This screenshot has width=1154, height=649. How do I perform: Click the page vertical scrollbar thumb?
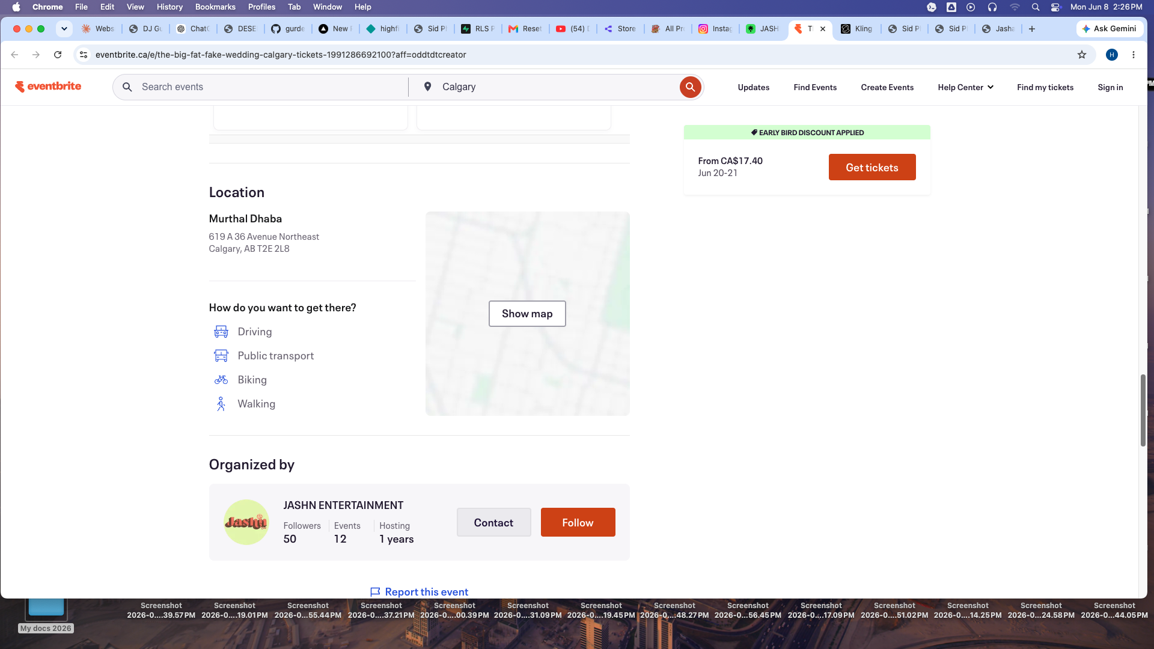coord(1143,410)
